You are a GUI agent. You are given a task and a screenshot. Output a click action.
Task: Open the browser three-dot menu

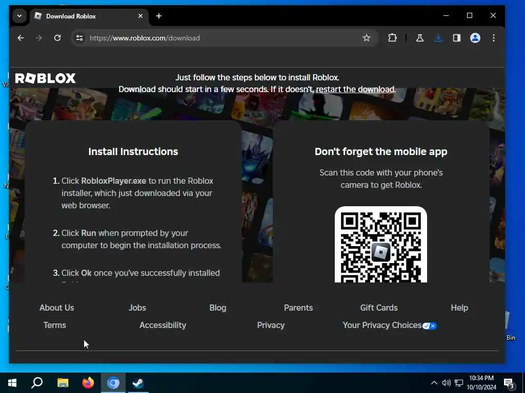[494, 38]
